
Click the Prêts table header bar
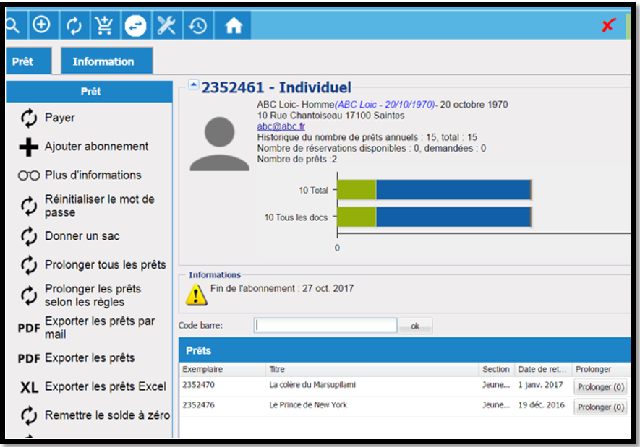[405, 350]
